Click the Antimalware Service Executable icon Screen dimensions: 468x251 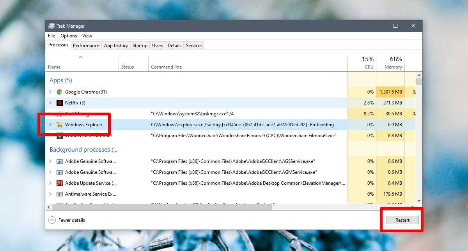[60, 194]
